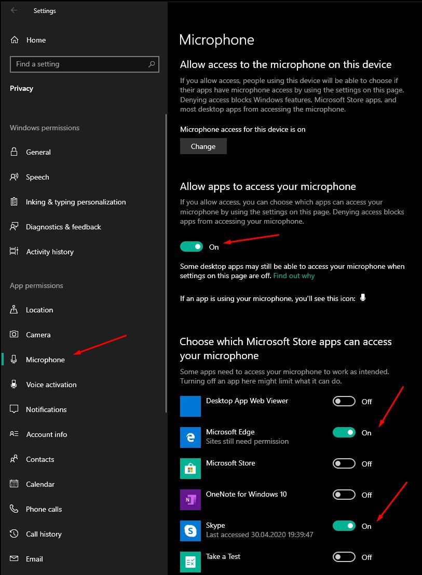Click the Find a setting search box
Screen dimensions: 422x575
pyautogui.click(x=84, y=64)
